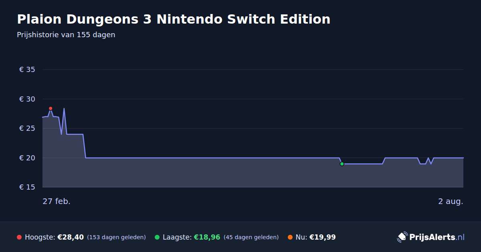Click the Prijshistorie van 155 dagen subtitle
This screenshot has width=481, height=252.
pos(66,35)
